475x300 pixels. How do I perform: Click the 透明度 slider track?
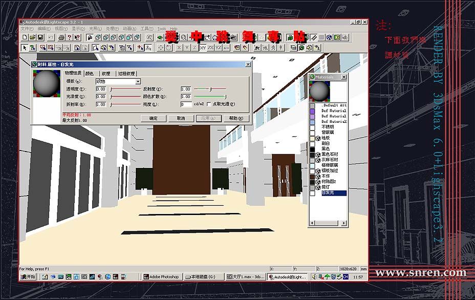click(x=125, y=89)
